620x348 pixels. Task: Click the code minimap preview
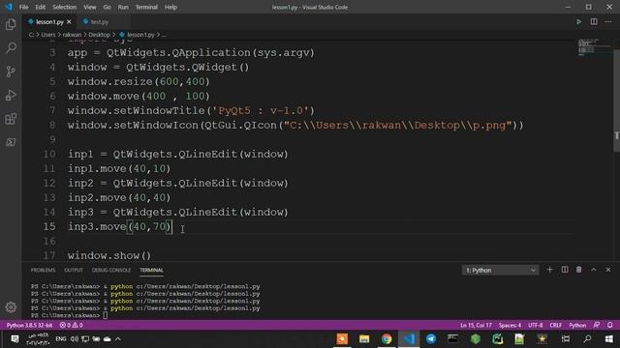point(594,47)
